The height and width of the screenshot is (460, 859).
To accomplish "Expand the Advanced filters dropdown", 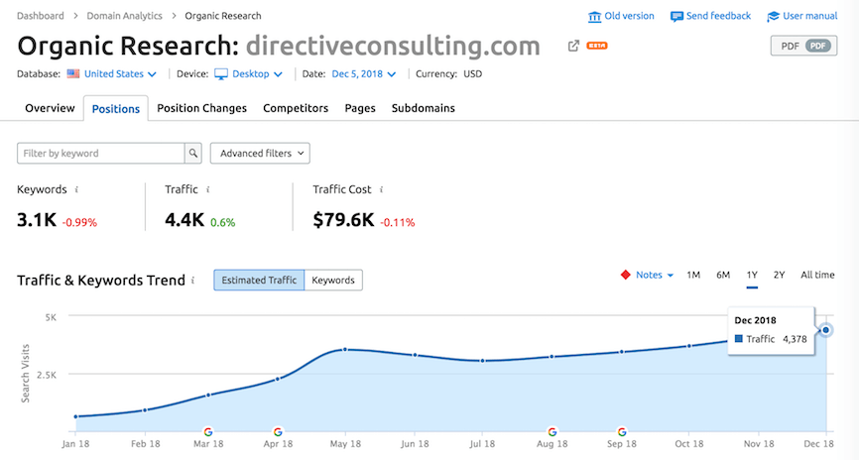I will pyautogui.click(x=260, y=154).
